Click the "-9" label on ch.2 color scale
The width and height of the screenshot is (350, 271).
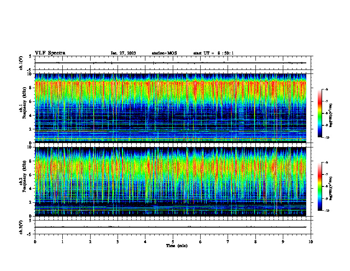(326, 199)
